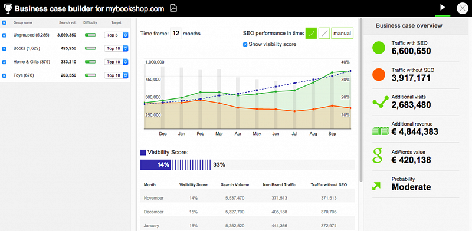This screenshot has width=472, height=231.
Task: Toggle the Toys group checkbox
Action: click(4, 75)
